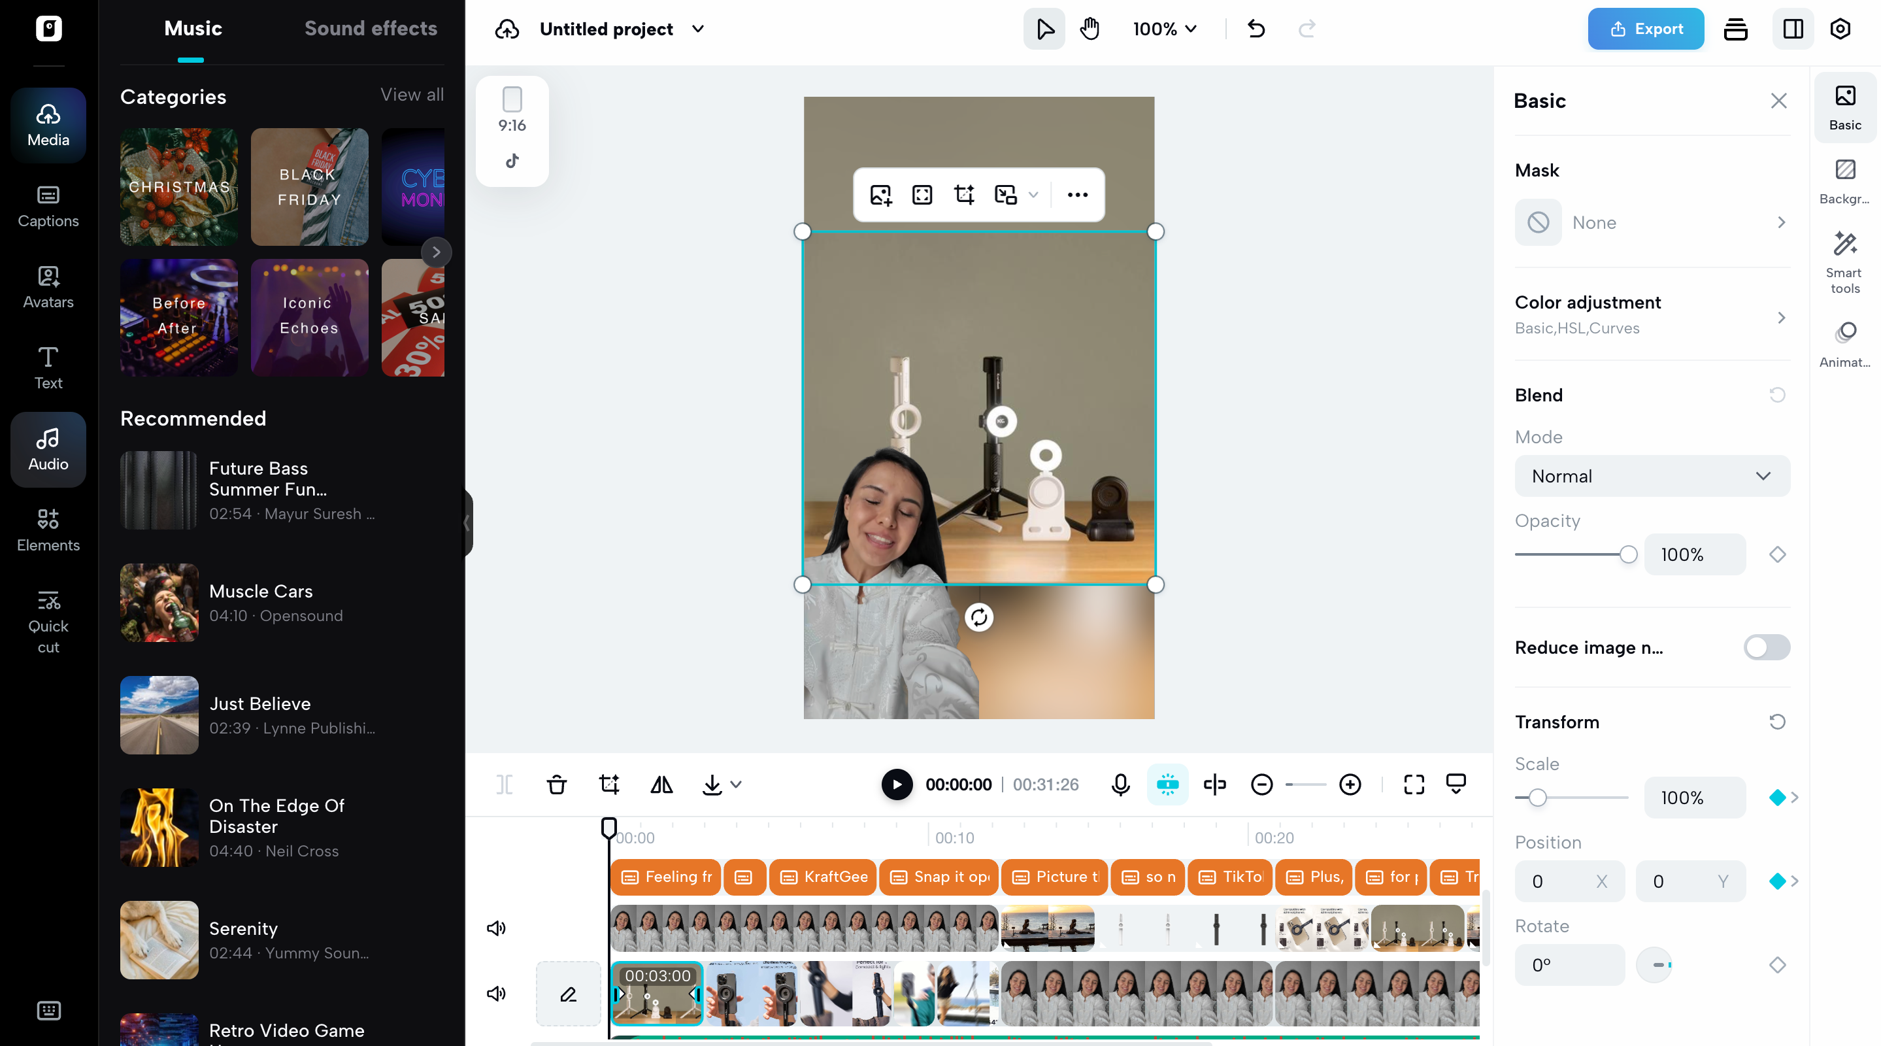Select the Quick cut tool
This screenshot has width=1881, height=1046.
click(47, 620)
